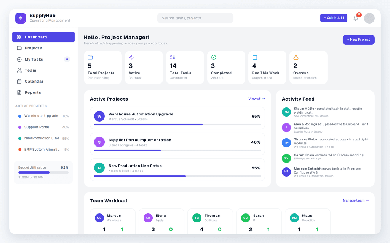
Task: Click Elena's ER avatar in Team Workload
Action: coord(148,218)
